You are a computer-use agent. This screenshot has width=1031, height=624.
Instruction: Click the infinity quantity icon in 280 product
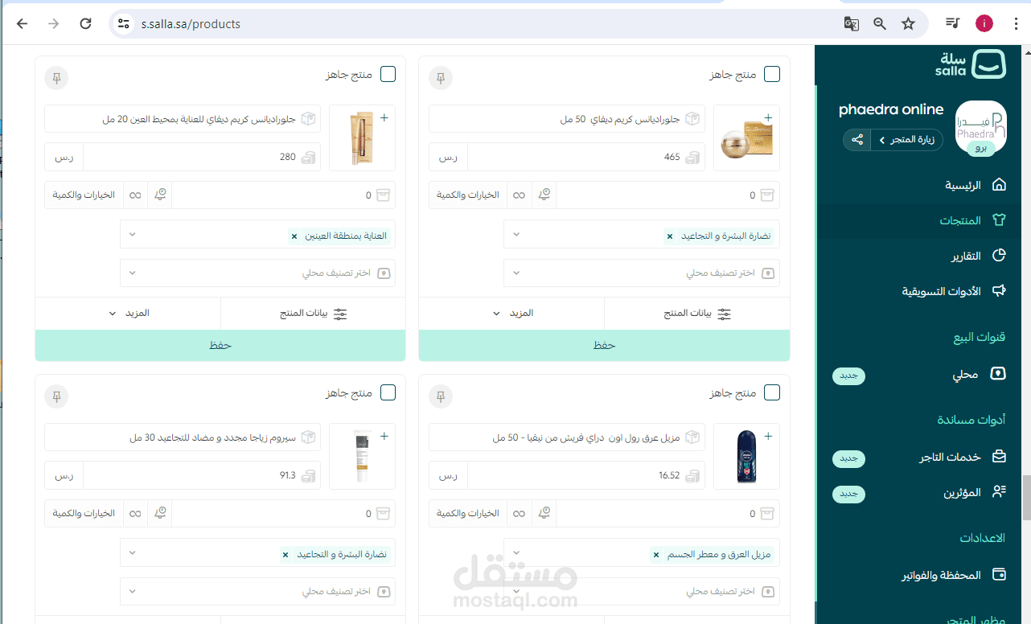click(135, 195)
